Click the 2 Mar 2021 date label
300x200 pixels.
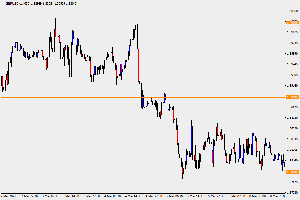[8, 196]
